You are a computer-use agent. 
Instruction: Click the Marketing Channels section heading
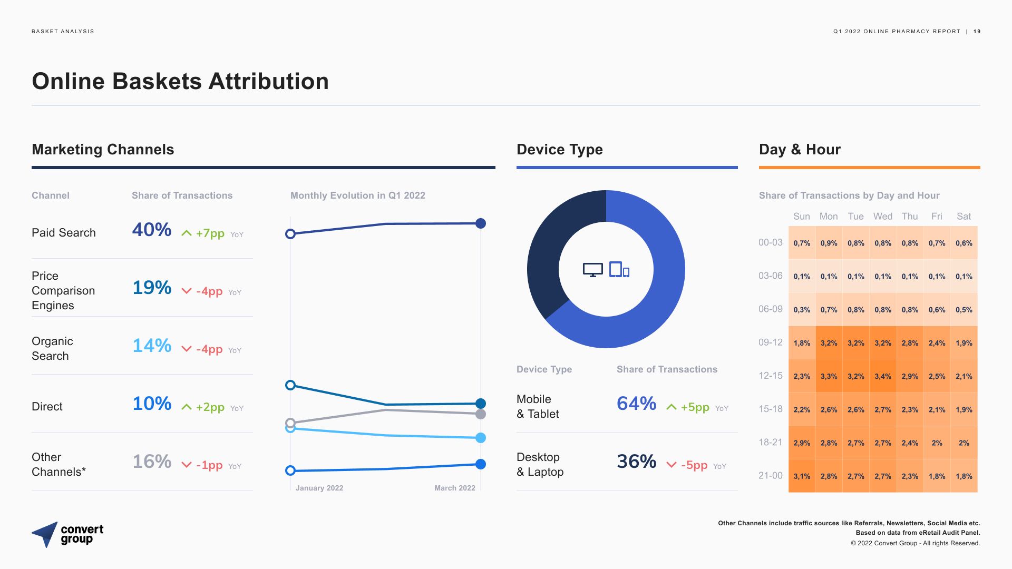point(103,150)
